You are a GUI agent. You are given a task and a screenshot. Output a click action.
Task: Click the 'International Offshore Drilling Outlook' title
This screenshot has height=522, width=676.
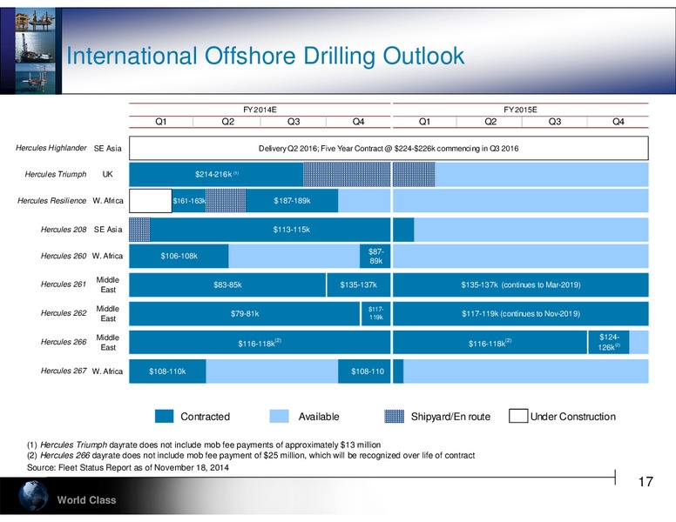(265, 56)
